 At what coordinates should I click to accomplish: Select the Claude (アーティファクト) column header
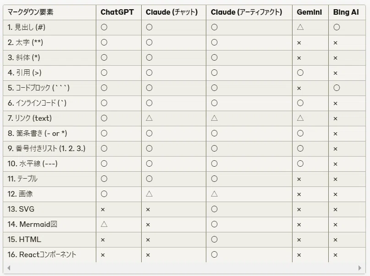coord(246,12)
